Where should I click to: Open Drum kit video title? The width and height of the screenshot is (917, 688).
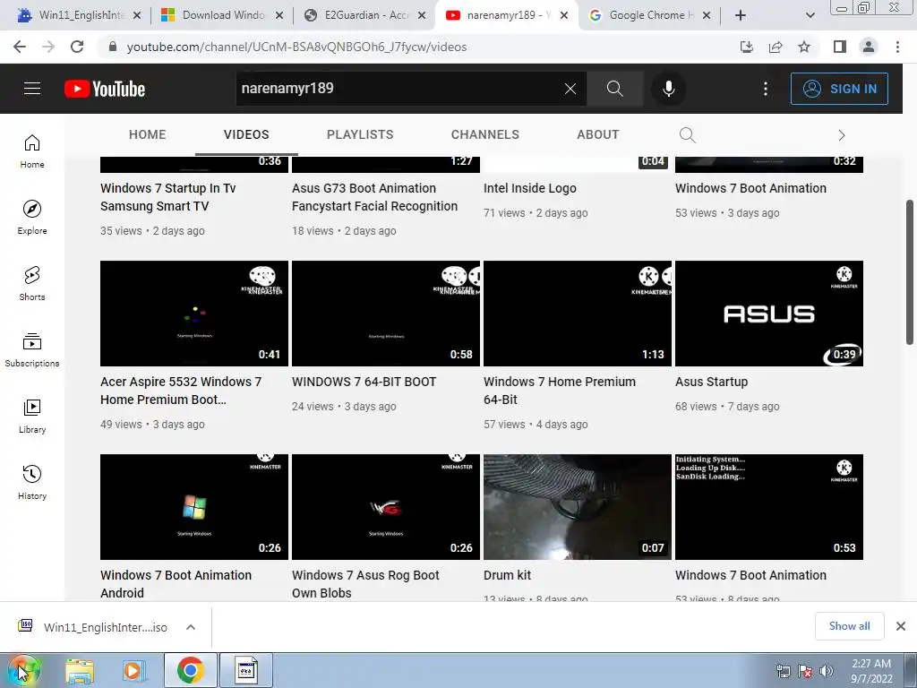[507, 575]
